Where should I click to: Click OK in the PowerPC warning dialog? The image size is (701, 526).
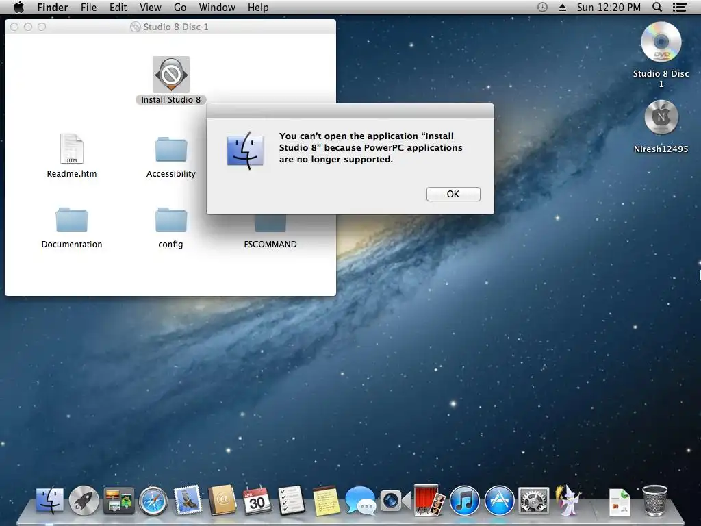tap(453, 194)
